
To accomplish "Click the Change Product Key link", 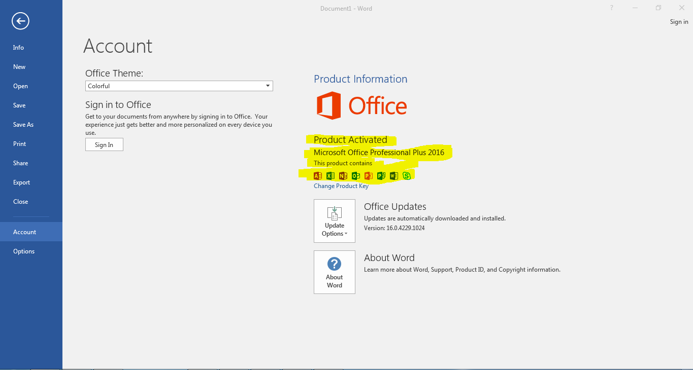I will 341,186.
